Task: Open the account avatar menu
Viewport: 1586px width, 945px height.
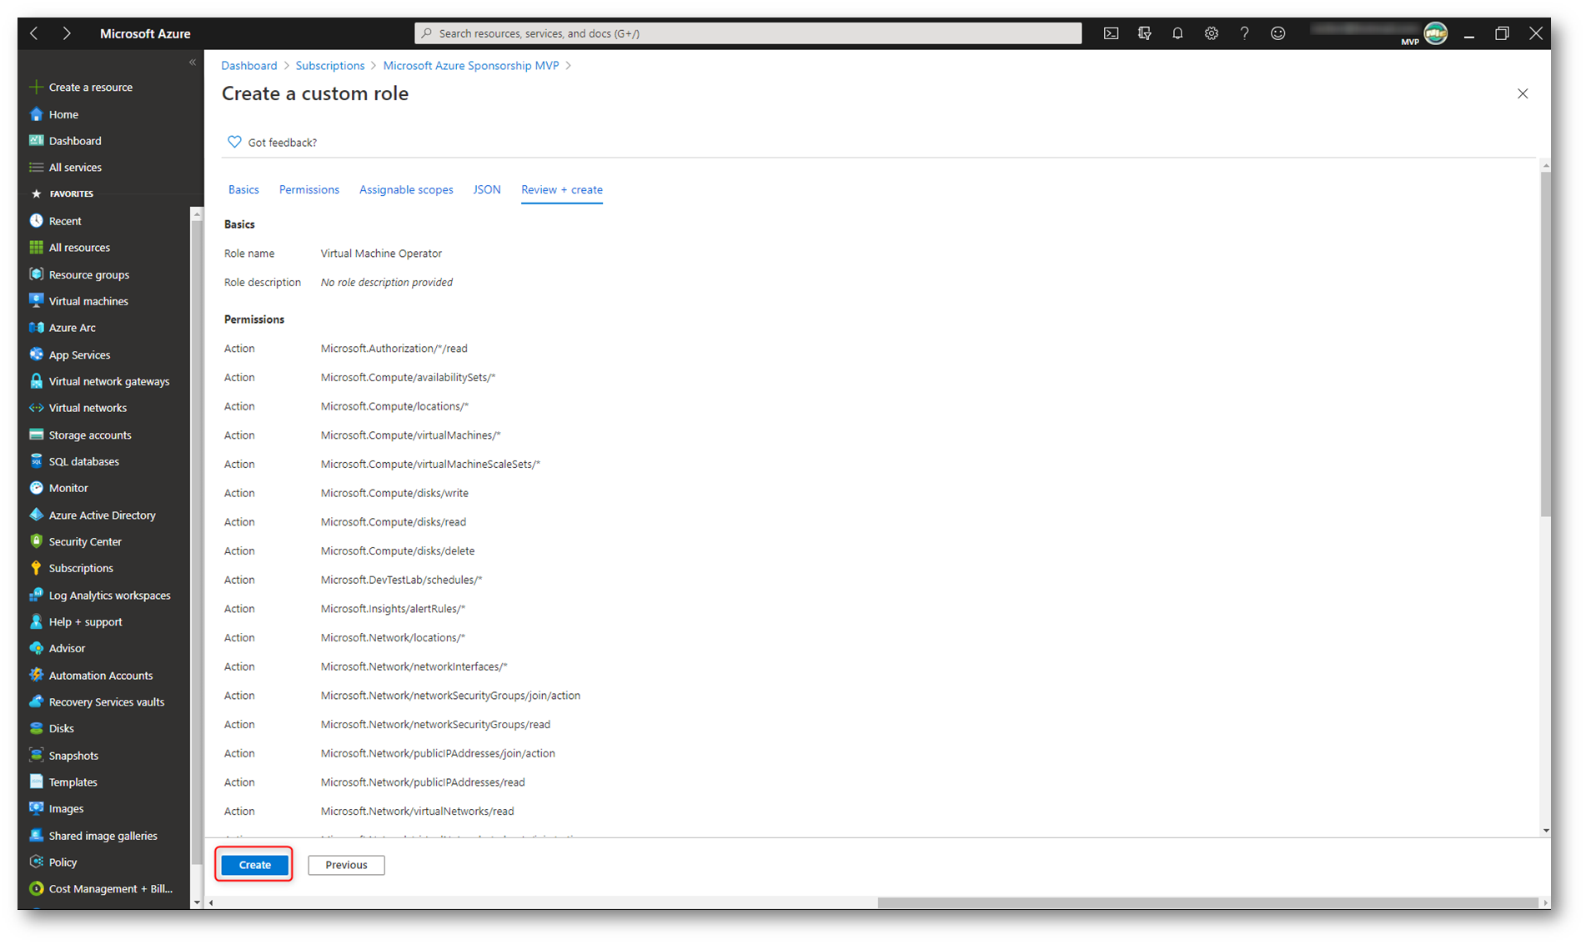Action: (1435, 33)
